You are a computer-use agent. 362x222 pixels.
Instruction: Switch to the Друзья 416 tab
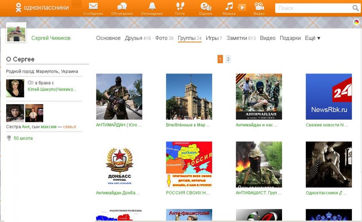coord(138,38)
